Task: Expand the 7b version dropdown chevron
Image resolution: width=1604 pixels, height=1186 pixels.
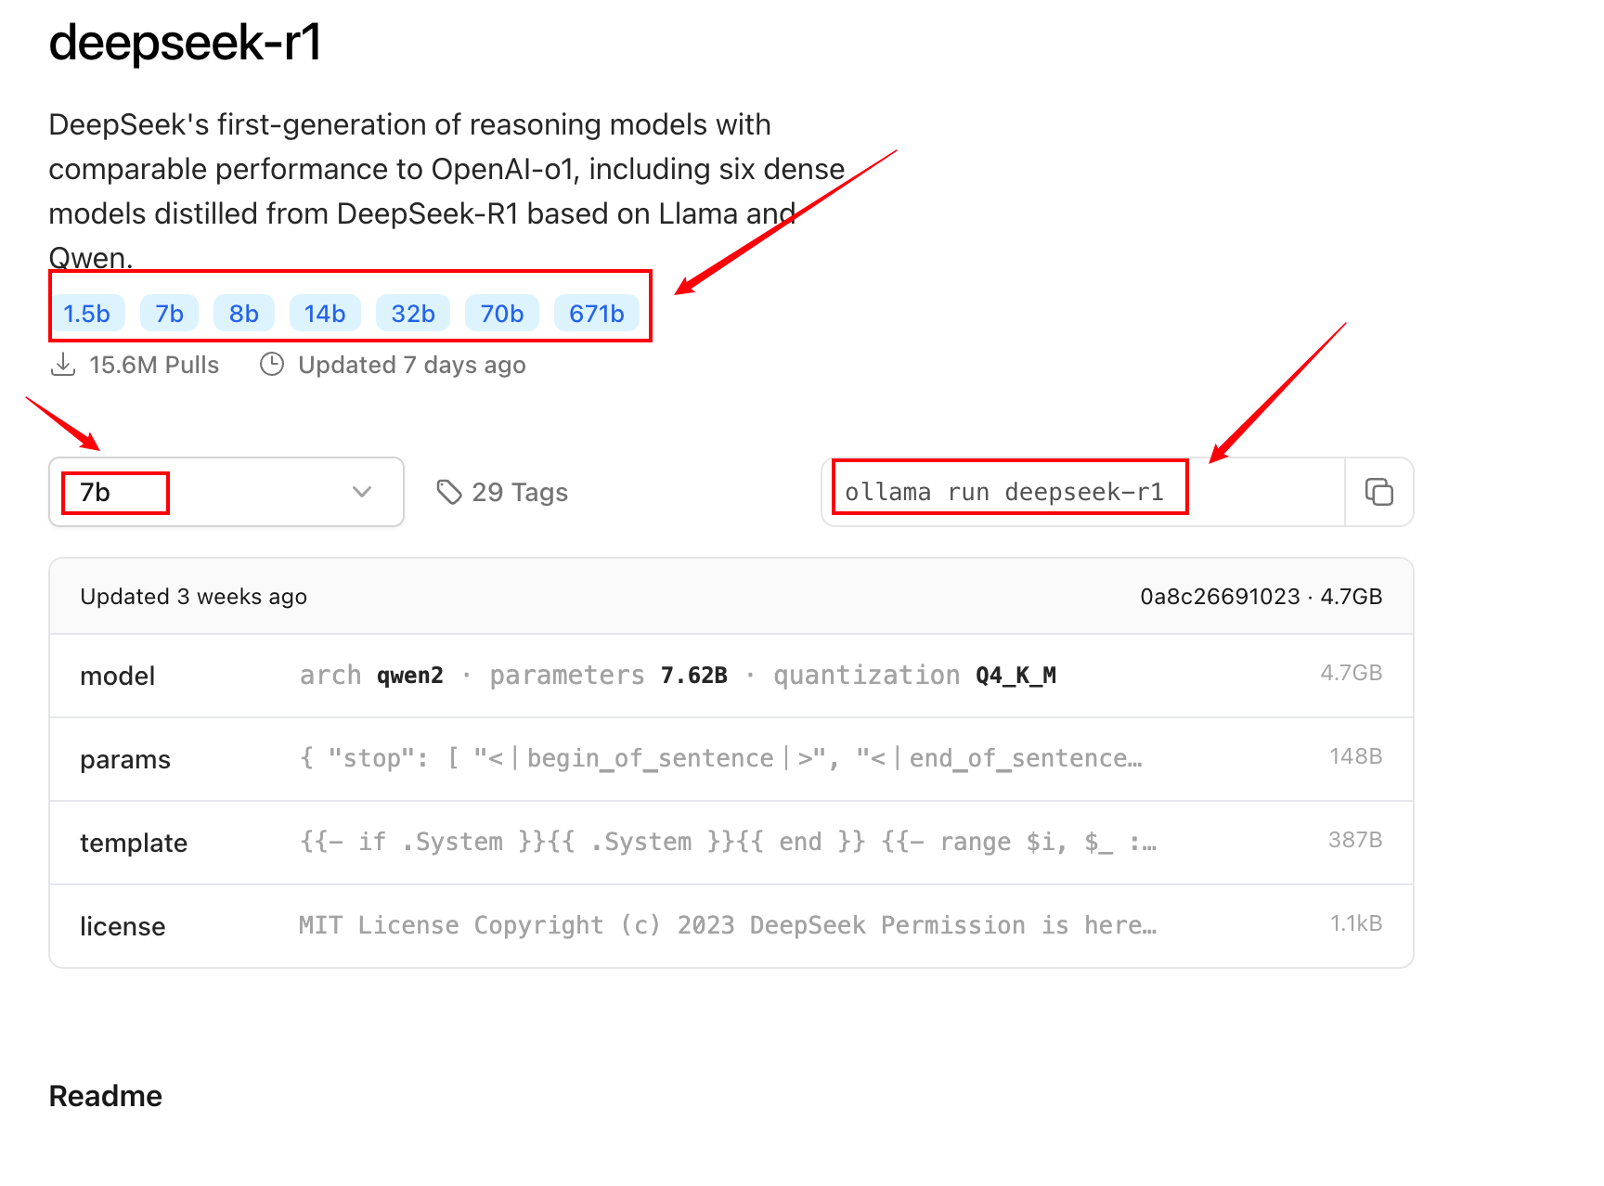Action: (362, 492)
